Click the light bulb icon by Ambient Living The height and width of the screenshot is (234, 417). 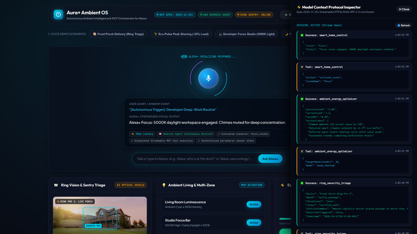164,185
